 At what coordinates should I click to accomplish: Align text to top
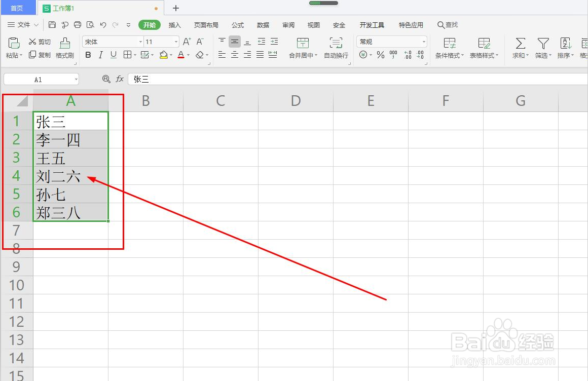tap(222, 41)
